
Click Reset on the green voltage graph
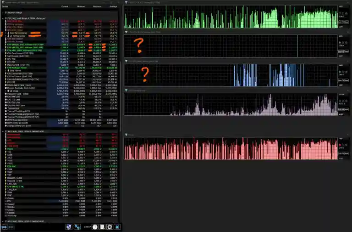click(x=346, y=22)
